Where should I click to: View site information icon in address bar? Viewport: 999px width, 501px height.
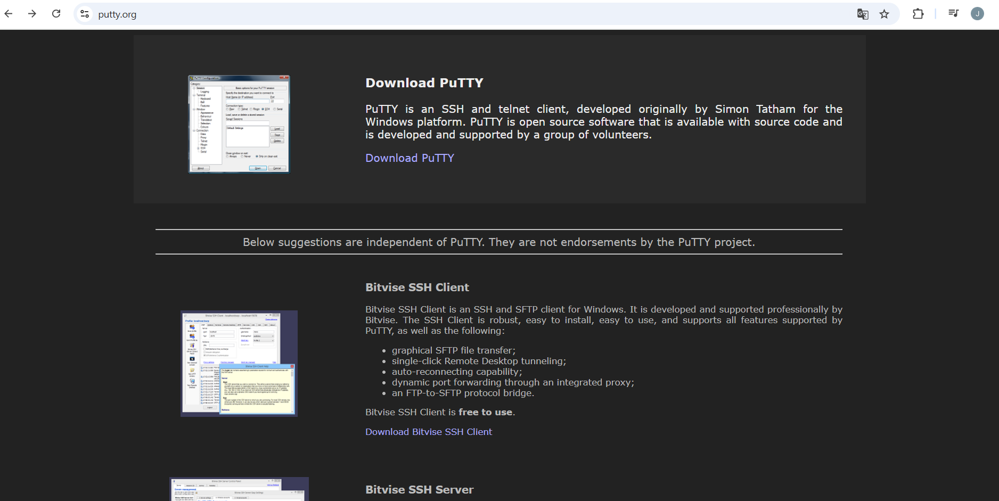(x=85, y=14)
